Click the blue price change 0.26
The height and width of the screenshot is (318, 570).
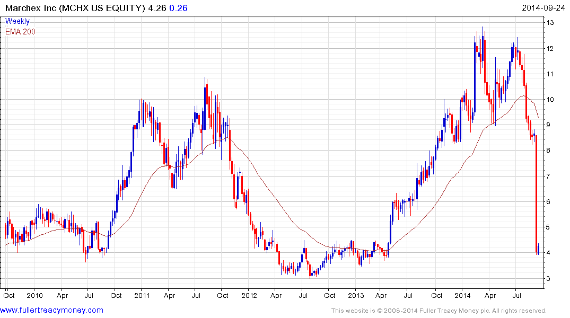179,8
